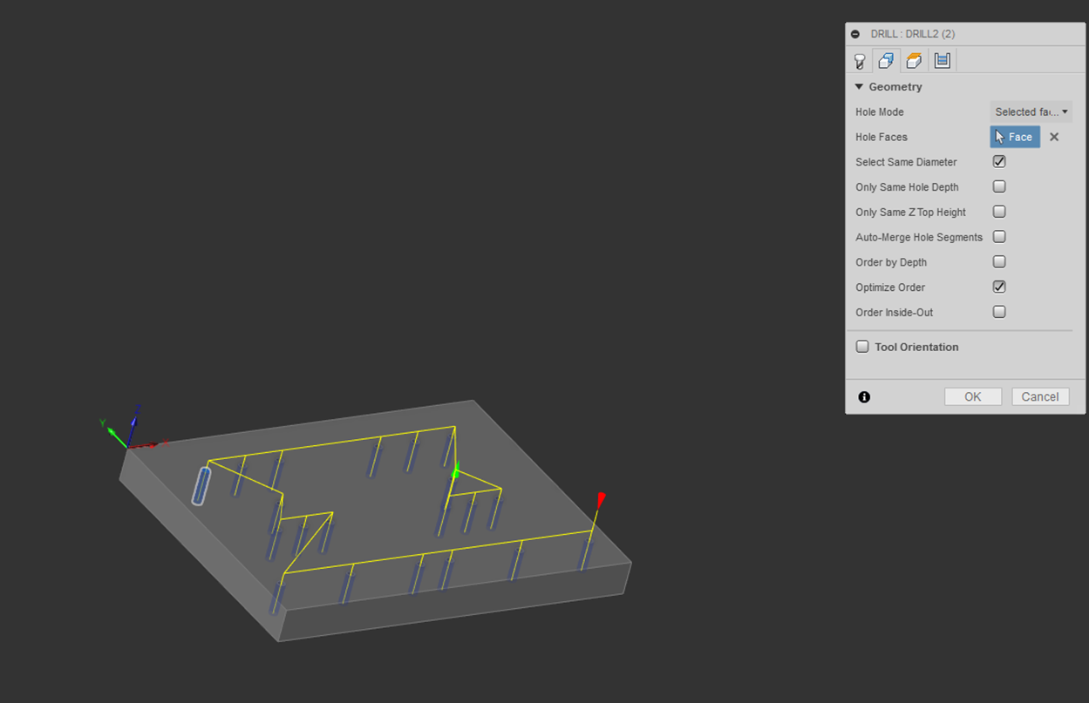
Task: Click the red flag marker on toolpath
Action: 601,499
